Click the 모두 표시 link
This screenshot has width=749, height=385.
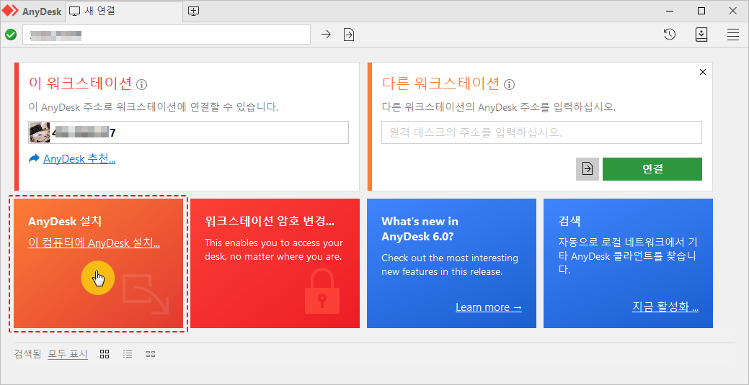(x=68, y=354)
